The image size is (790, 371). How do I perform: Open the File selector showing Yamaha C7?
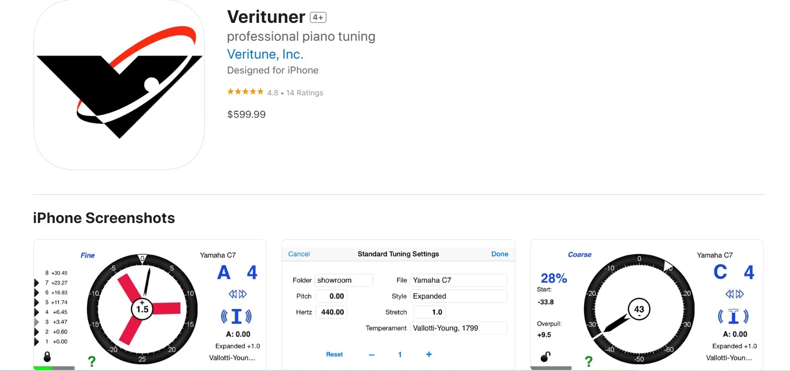coord(458,280)
